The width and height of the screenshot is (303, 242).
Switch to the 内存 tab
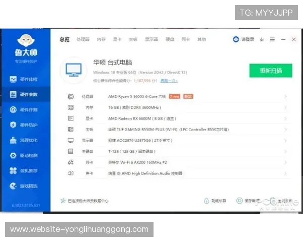(x=102, y=39)
